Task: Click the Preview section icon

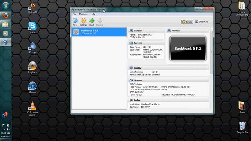Action: 169,31
